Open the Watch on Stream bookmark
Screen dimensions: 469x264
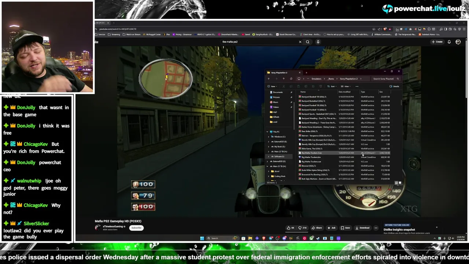132,34
